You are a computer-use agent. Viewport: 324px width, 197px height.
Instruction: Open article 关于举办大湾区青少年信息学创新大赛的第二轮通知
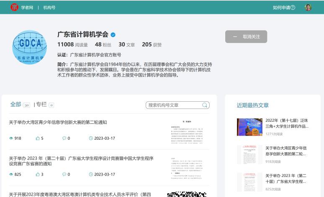point(58,122)
